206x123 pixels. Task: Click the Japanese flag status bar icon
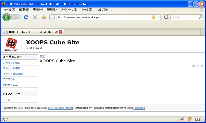pos(197,119)
